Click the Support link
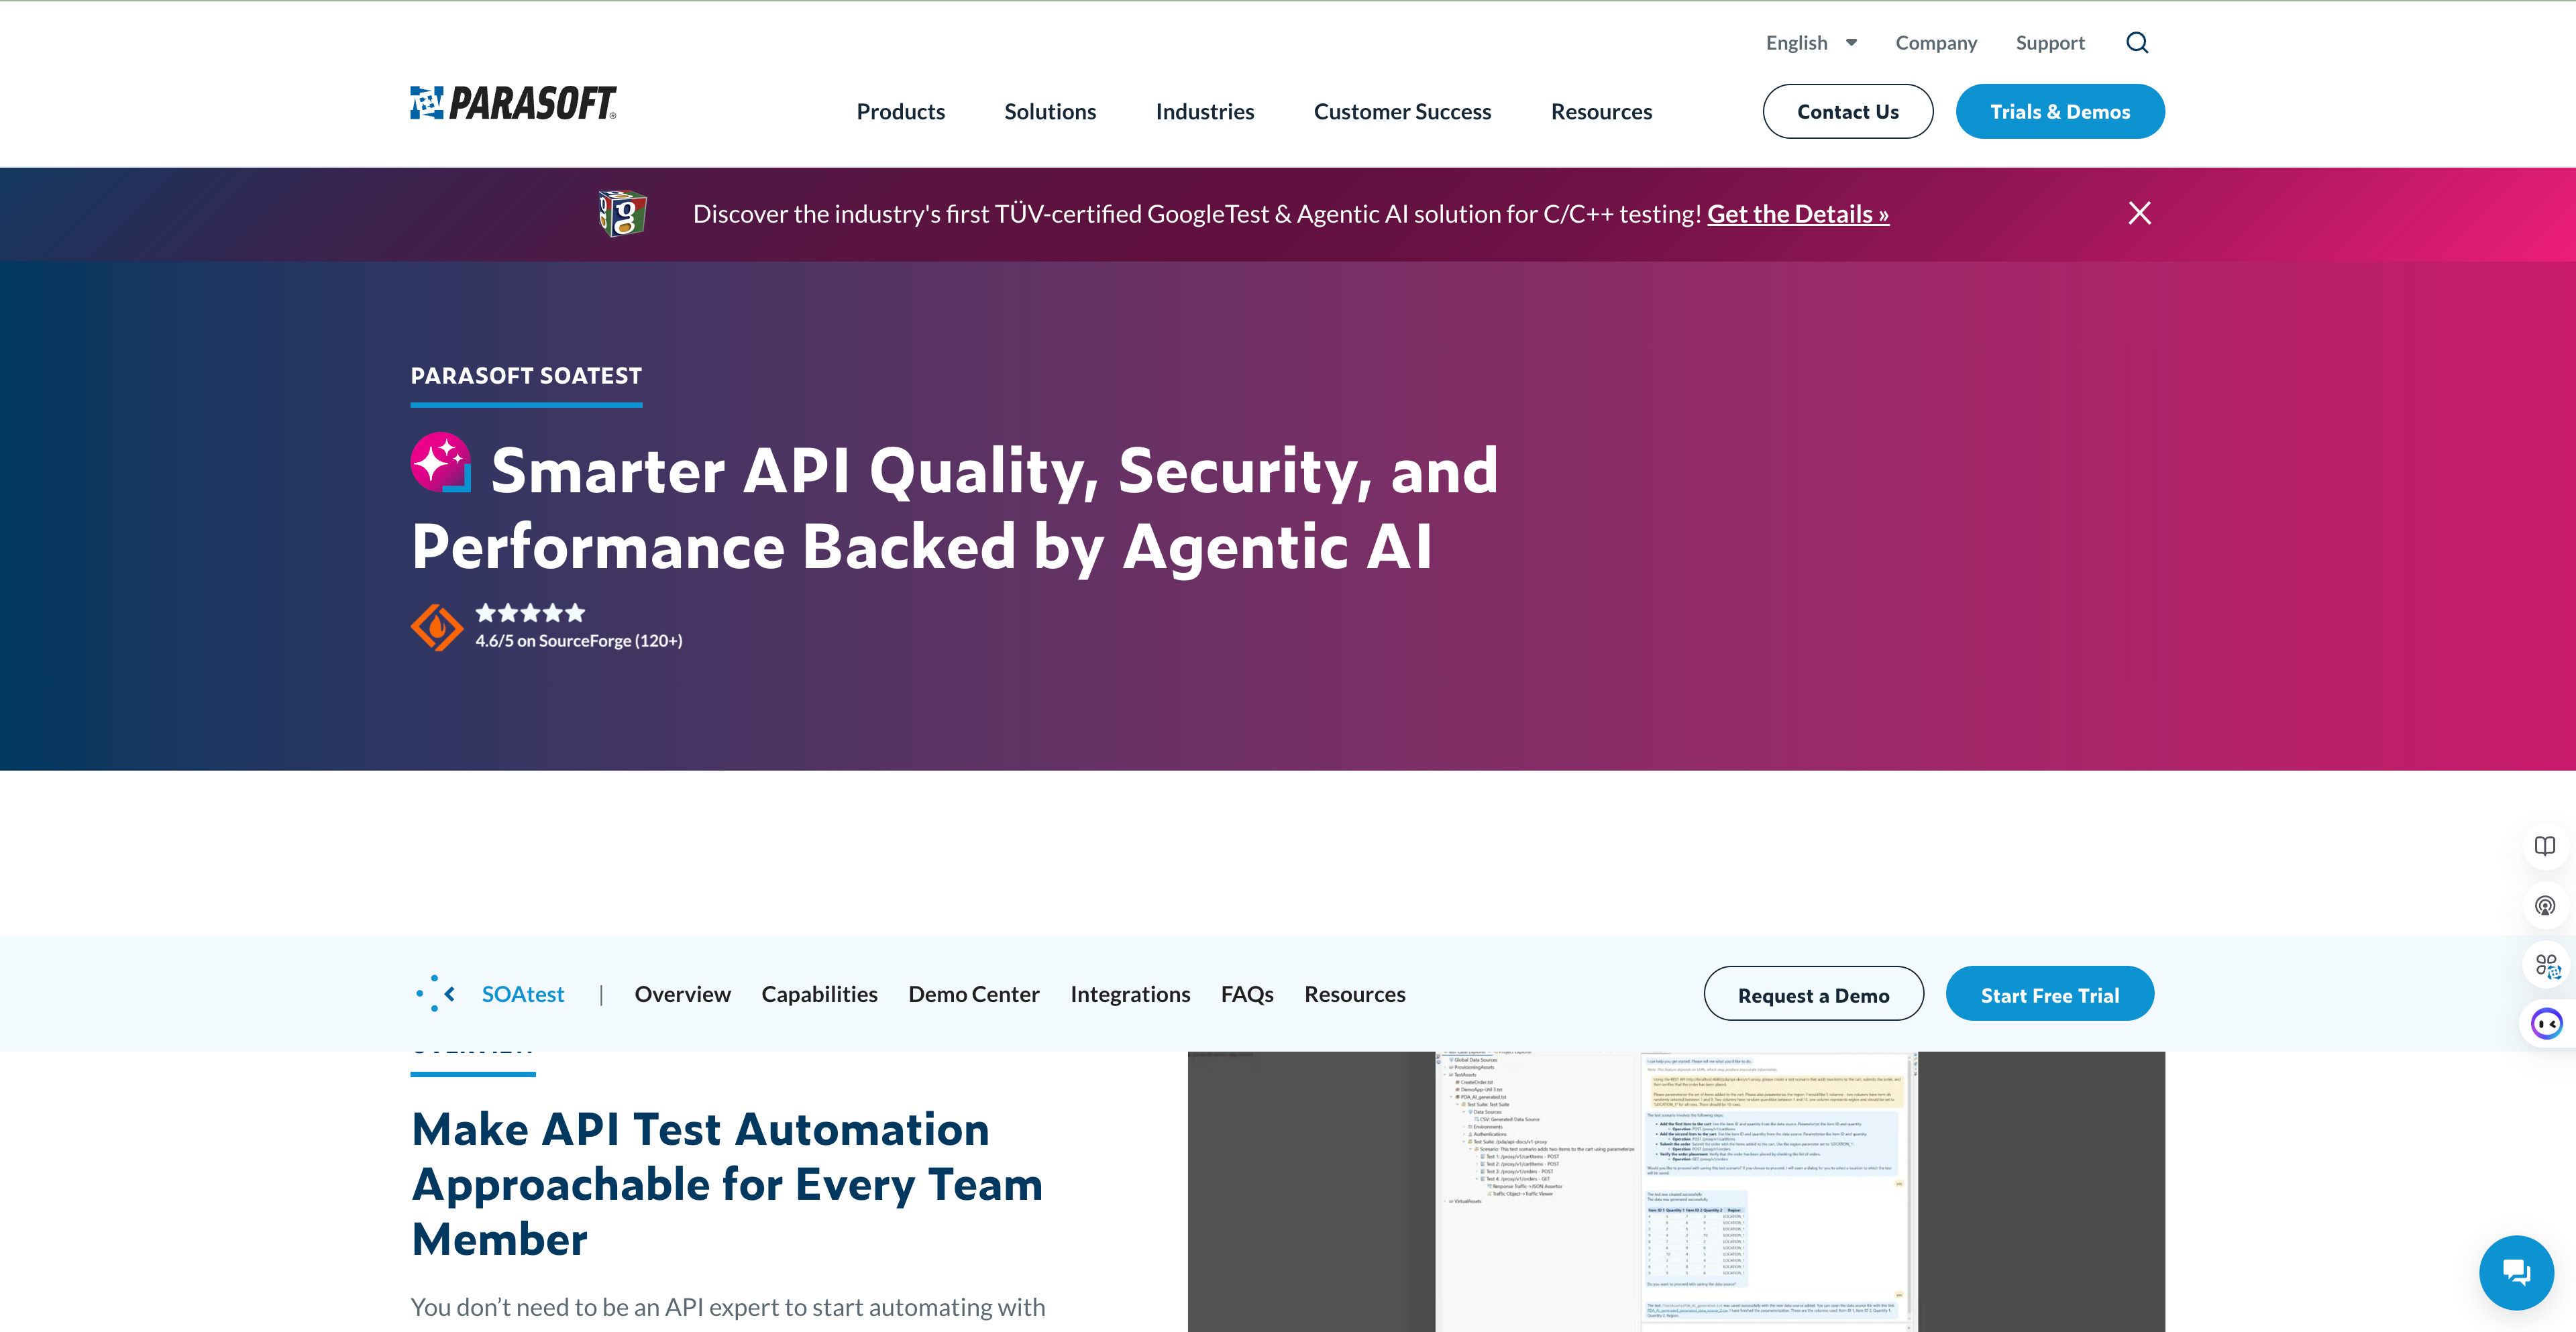 2050,43
